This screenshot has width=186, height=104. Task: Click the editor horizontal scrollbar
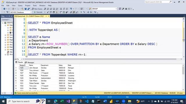[100, 59]
